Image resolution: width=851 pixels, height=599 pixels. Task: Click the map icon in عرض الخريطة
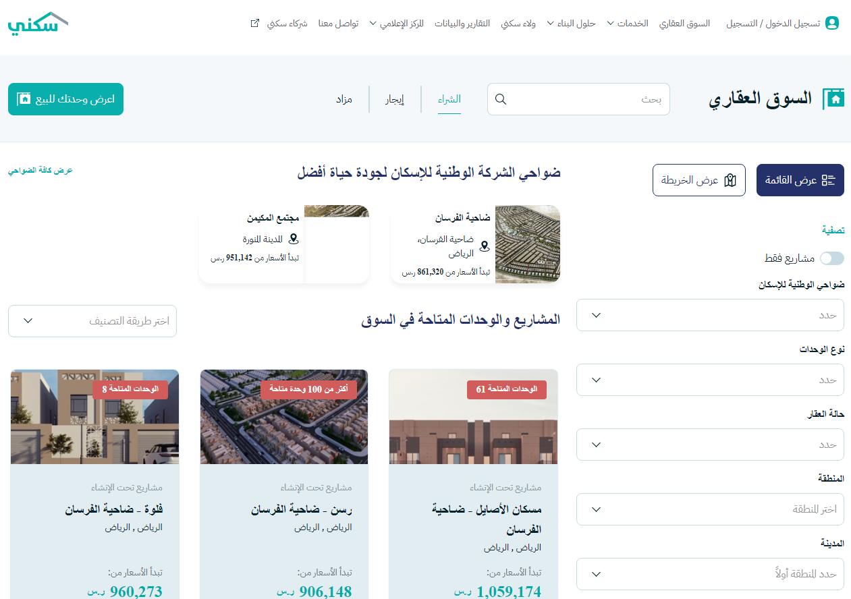click(x=730, y=180)
